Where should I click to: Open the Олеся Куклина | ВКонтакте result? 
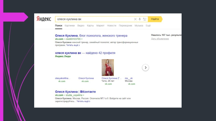point(75,92)
